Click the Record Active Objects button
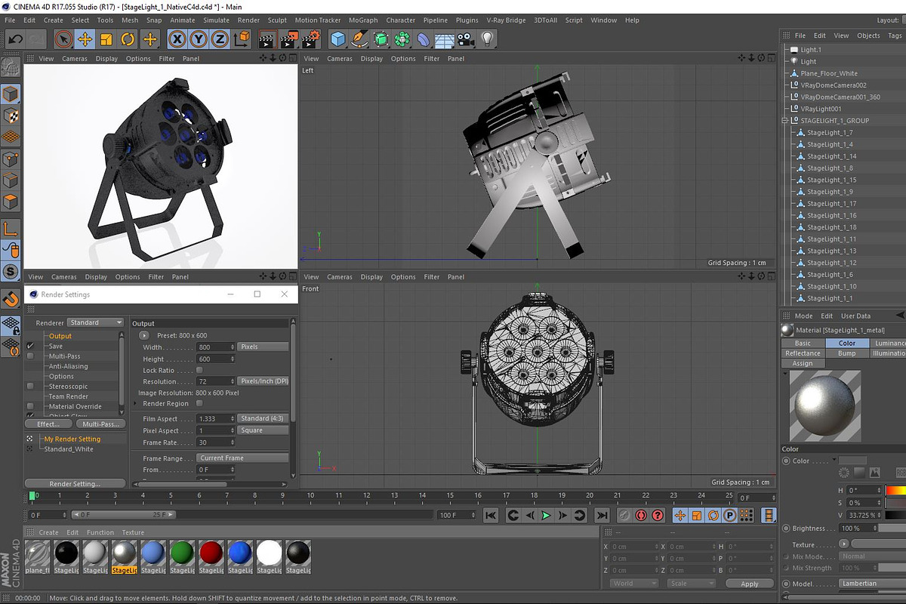 (x=624, y=516)
